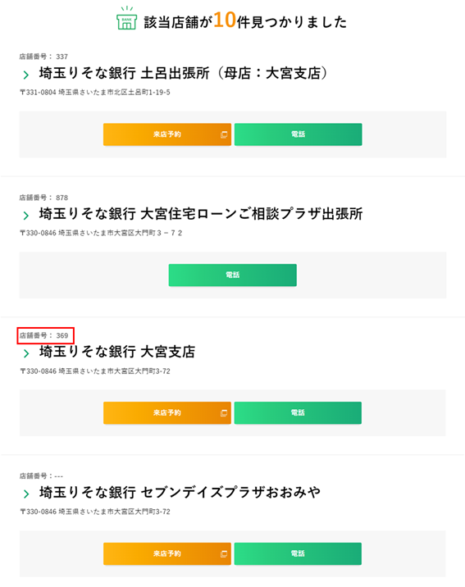Click chevron arrow beside 土呂出張所 branch
465x587 pixels.
click(x=26, y=75)
